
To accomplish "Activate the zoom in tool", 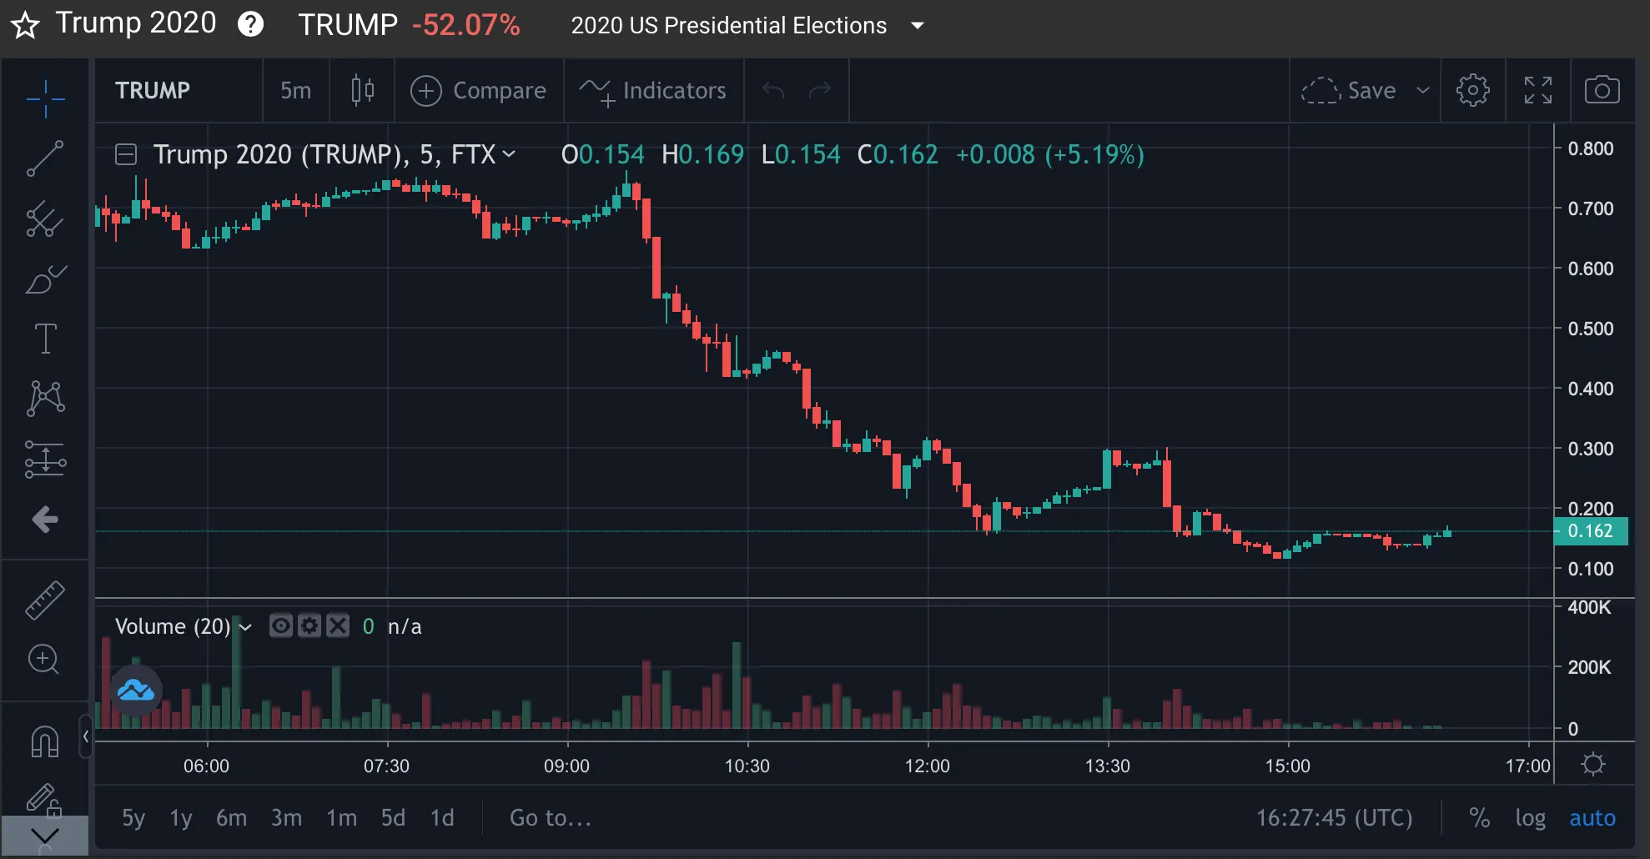I will pyautogui.click(x=43, y=660).
